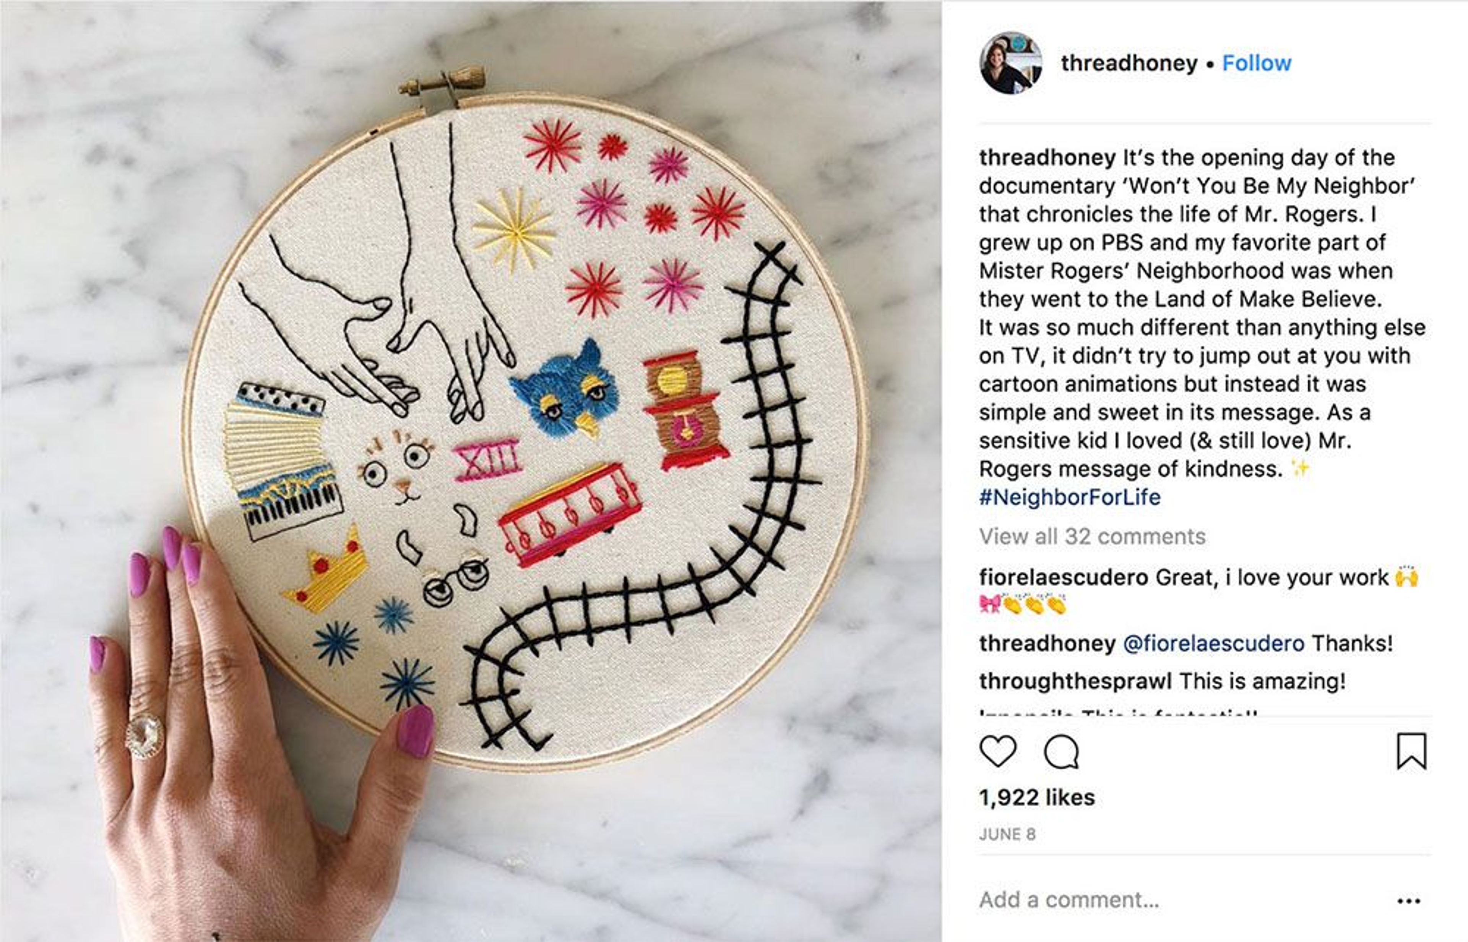Select the embroidery hoop photo

click(x=471, y=471)
